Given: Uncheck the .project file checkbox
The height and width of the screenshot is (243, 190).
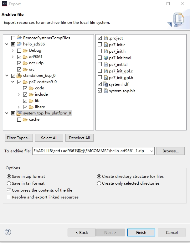Looking at the screenshot, I should point(100,38).
